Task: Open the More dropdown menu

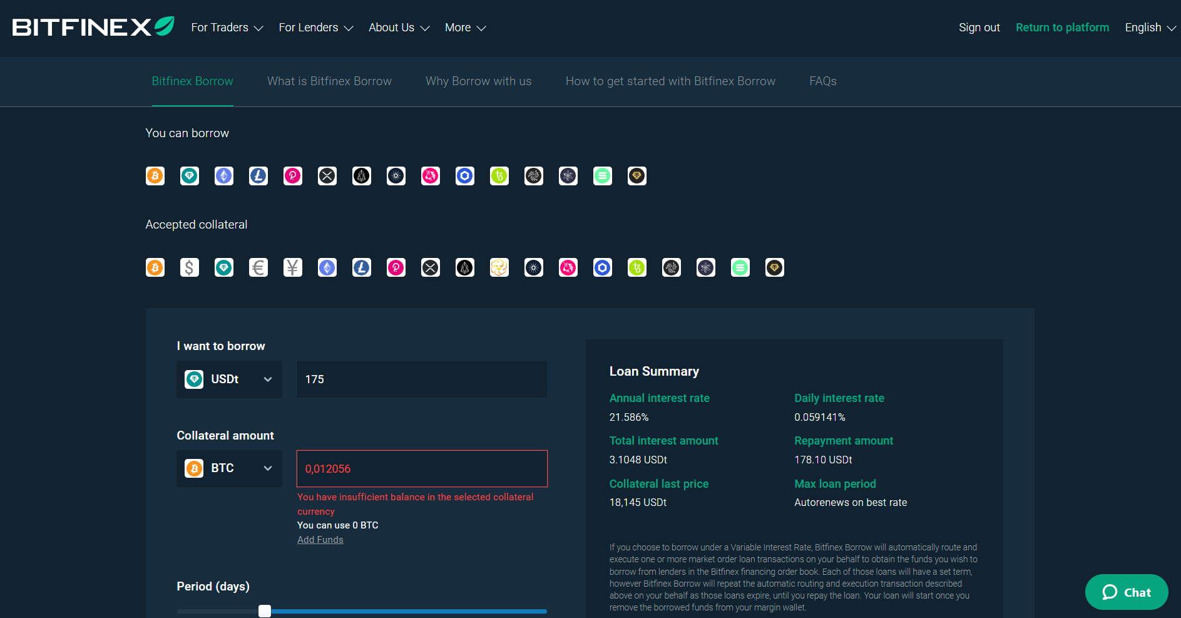Action: [x=466, y=28]
